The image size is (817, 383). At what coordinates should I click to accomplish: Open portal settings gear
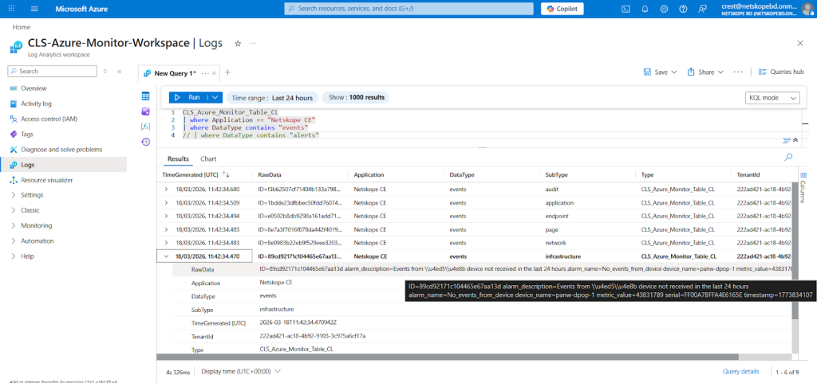pos(664,9)
